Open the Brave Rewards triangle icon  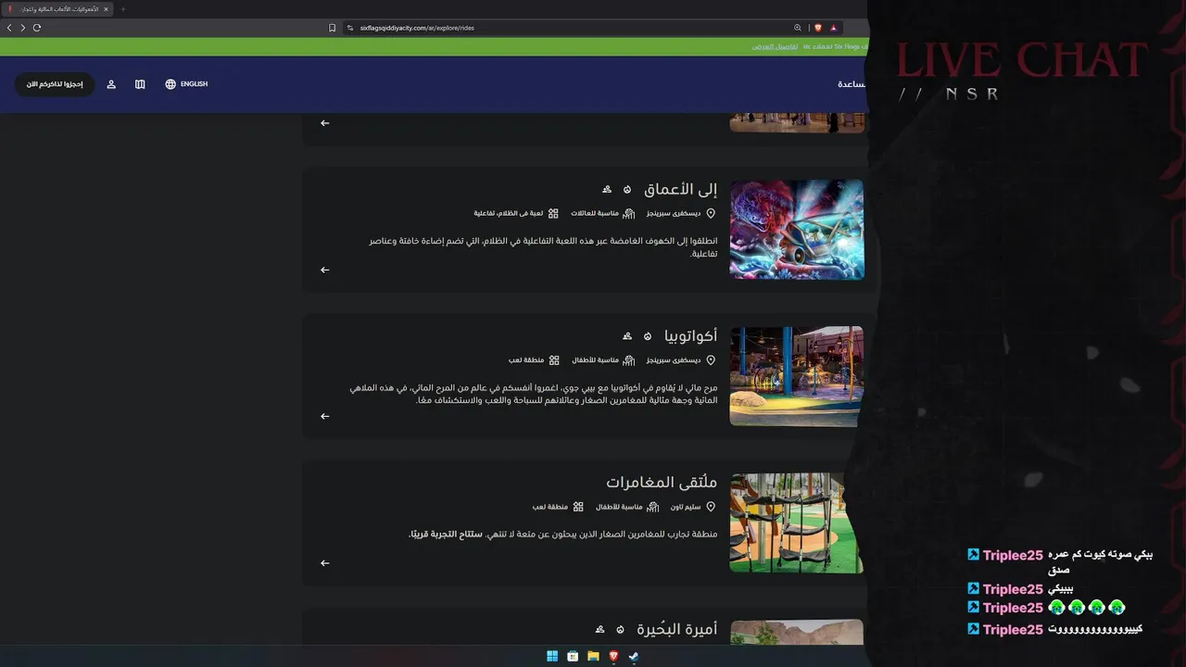pos(834,28)
